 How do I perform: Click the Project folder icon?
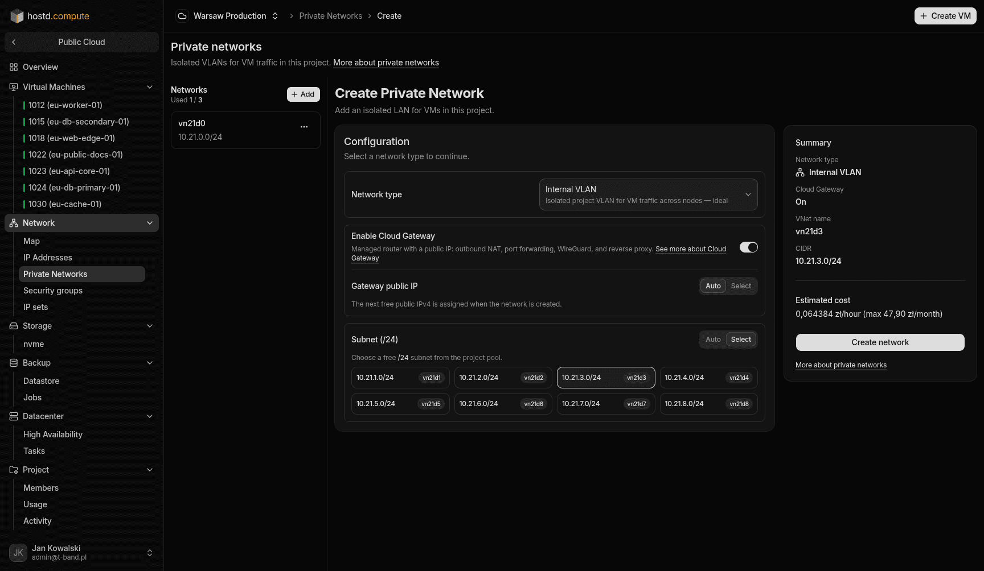click(14, 470)
